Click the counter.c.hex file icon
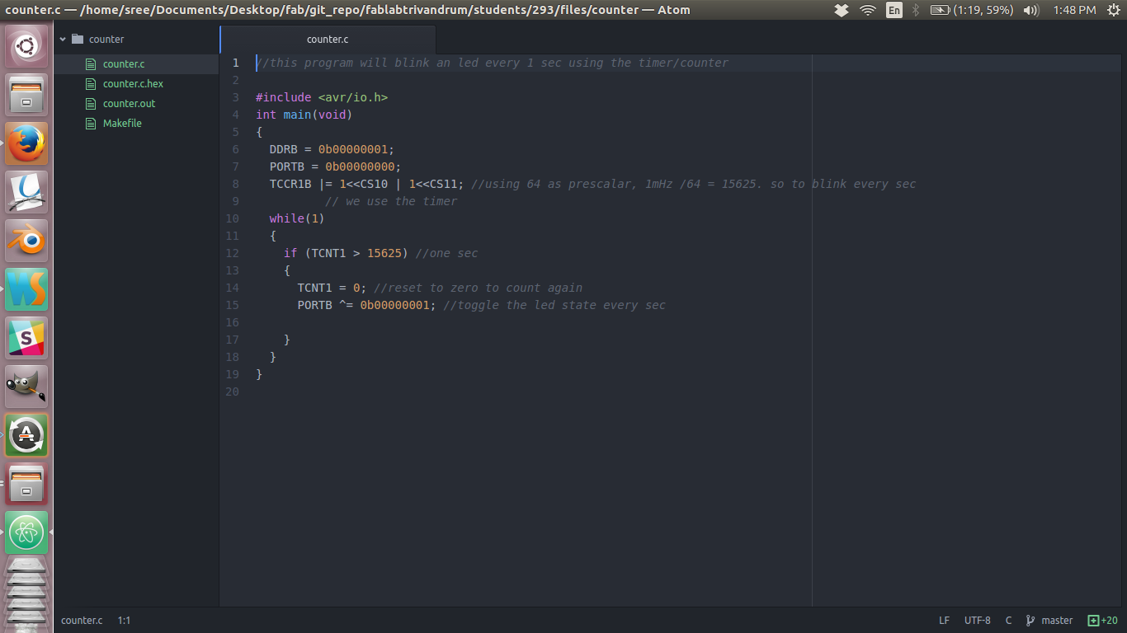This screenshot has height=633, width=1127. (92, 83)
